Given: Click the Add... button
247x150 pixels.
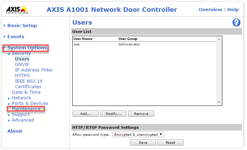Looking at the screenshot, I should point(85,114).
